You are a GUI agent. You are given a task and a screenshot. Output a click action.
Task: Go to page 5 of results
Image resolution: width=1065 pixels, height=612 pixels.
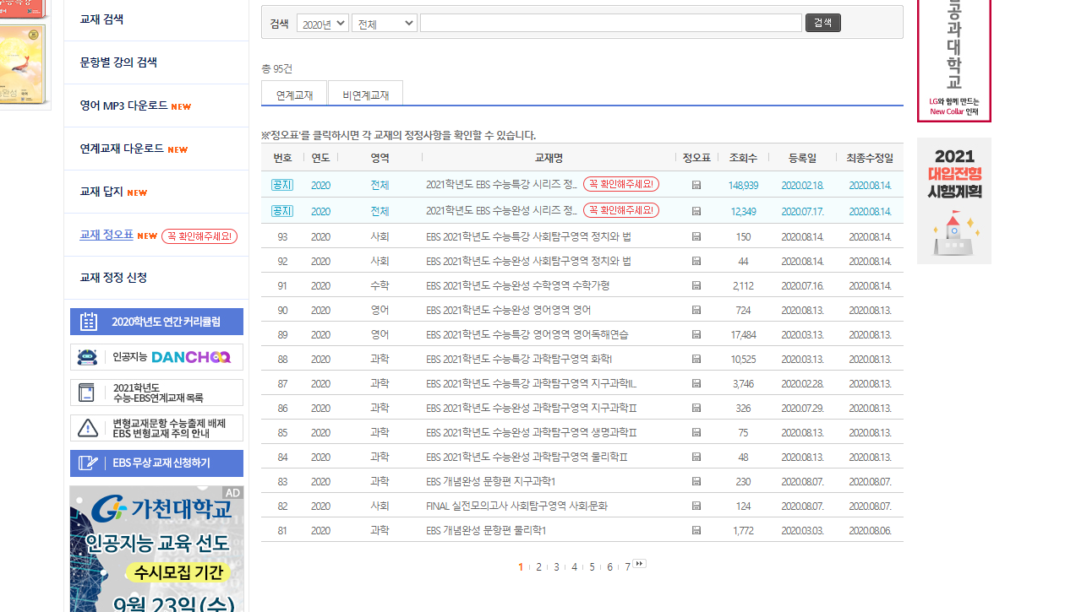(x=592, y=567)
